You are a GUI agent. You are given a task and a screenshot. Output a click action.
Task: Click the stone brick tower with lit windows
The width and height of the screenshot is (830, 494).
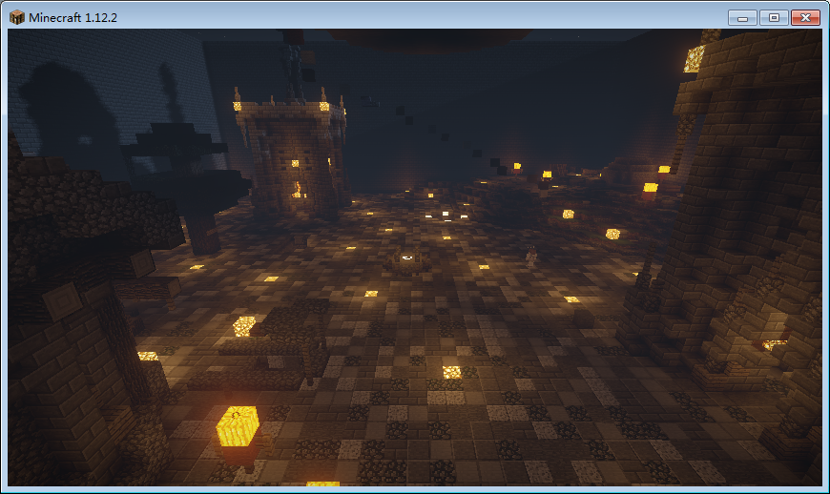(292, 153)
